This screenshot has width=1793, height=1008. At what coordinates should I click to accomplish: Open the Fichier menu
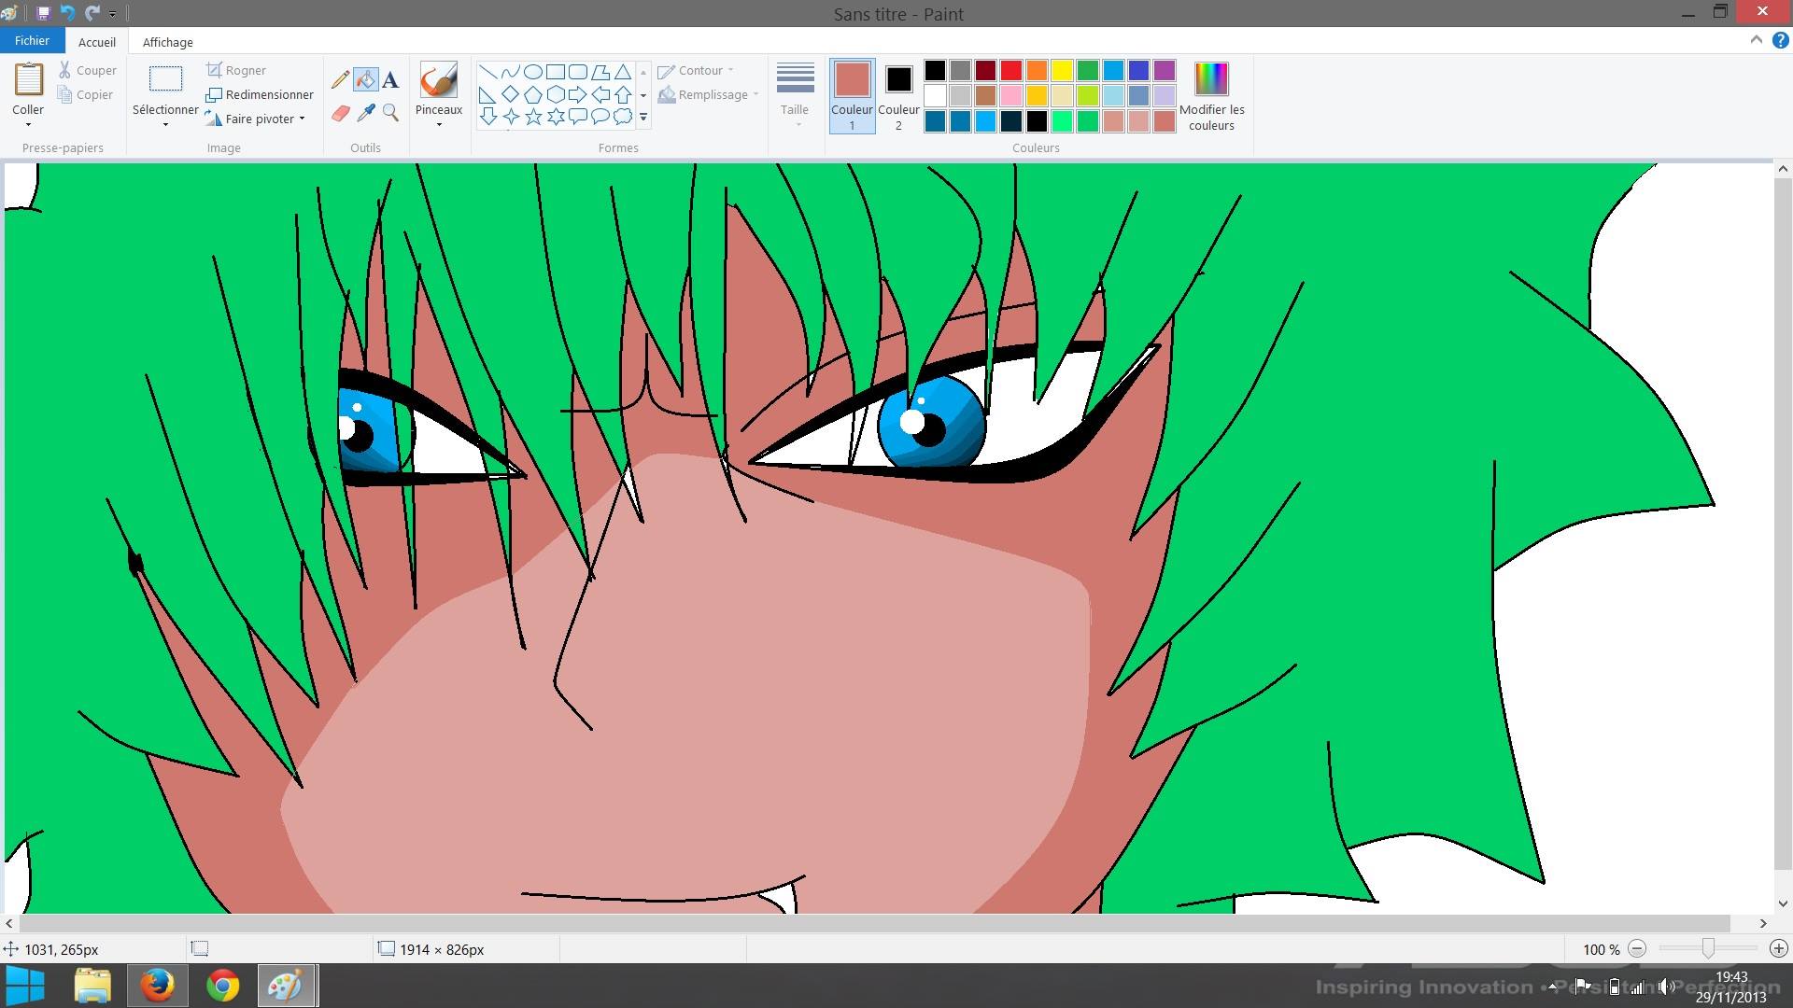[x=32, y=41]
